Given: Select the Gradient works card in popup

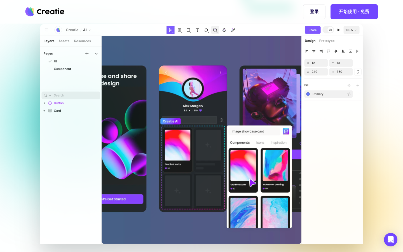Looking at the screenshot, I should (243, 170).
